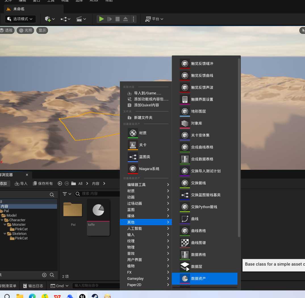Viewport: 305px width, 298px height.
Task: Create a Niagara系统 asset
Action: 149,169
